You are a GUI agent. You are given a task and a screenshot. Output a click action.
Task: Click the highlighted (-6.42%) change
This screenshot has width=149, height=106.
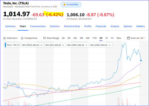[x=55, y=15]
